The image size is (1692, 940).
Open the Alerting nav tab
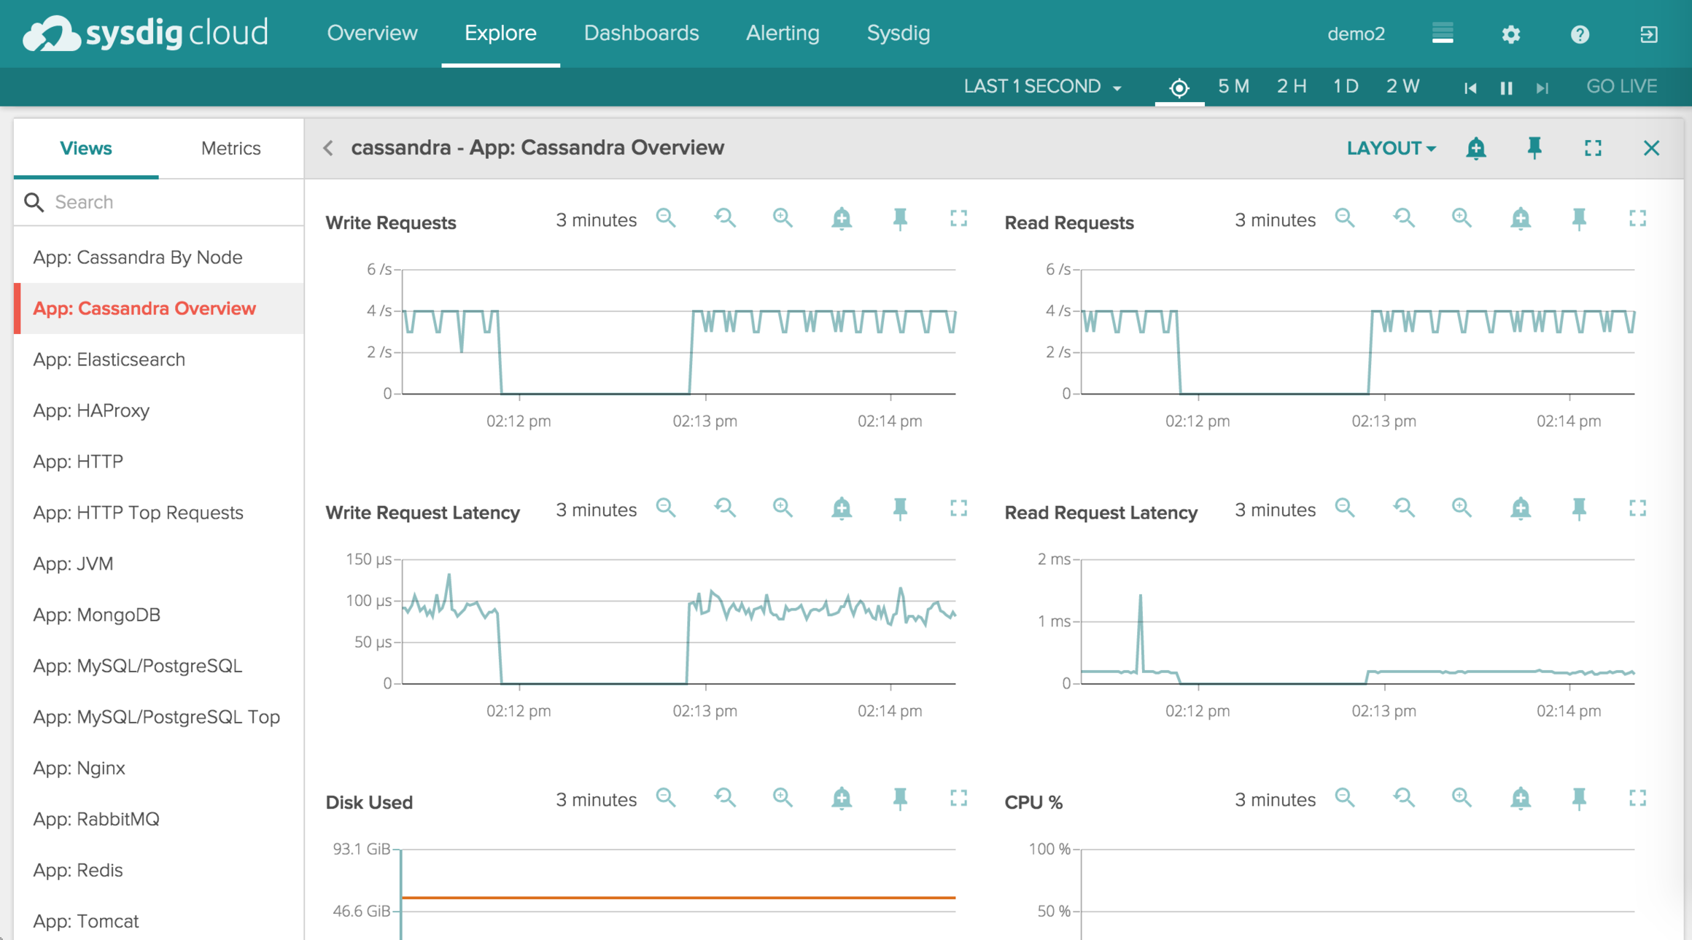click(783, 33)
